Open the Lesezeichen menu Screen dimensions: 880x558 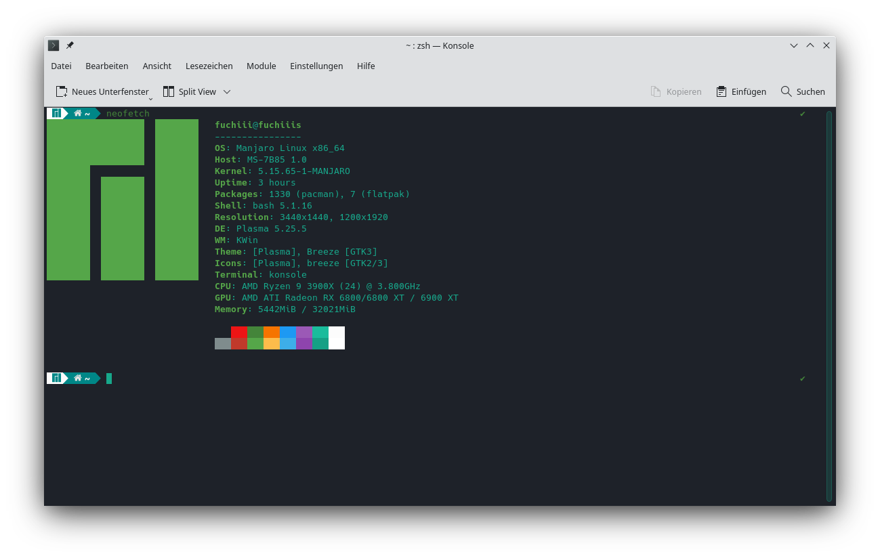pyautogui.click(x=209, y=66)
